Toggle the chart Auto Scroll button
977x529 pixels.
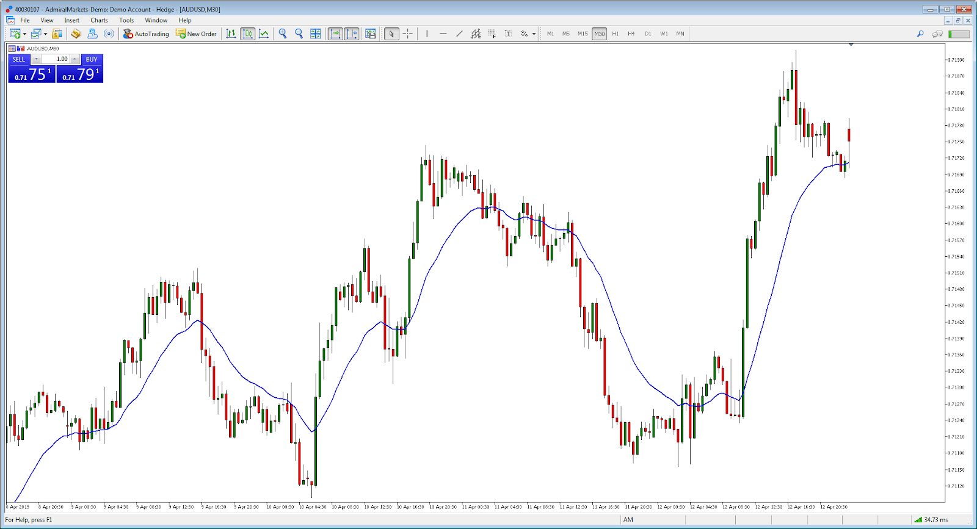[x=335, y=34]
